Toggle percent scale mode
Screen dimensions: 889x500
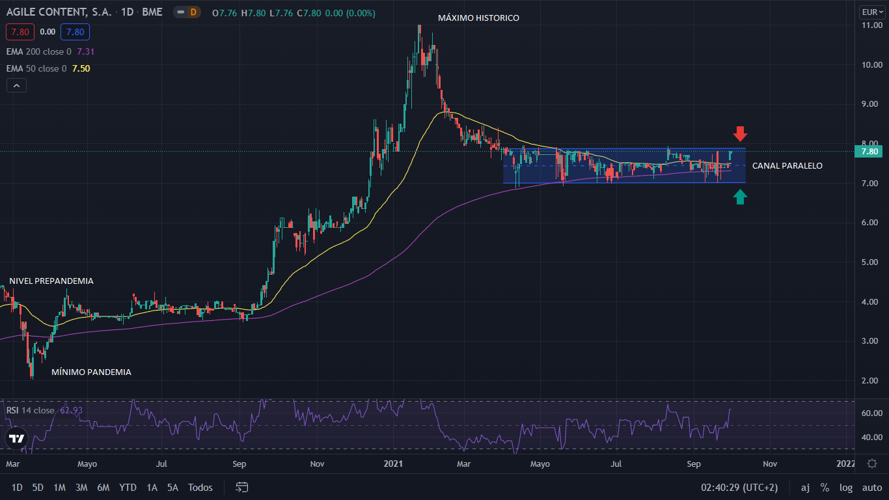825,487
